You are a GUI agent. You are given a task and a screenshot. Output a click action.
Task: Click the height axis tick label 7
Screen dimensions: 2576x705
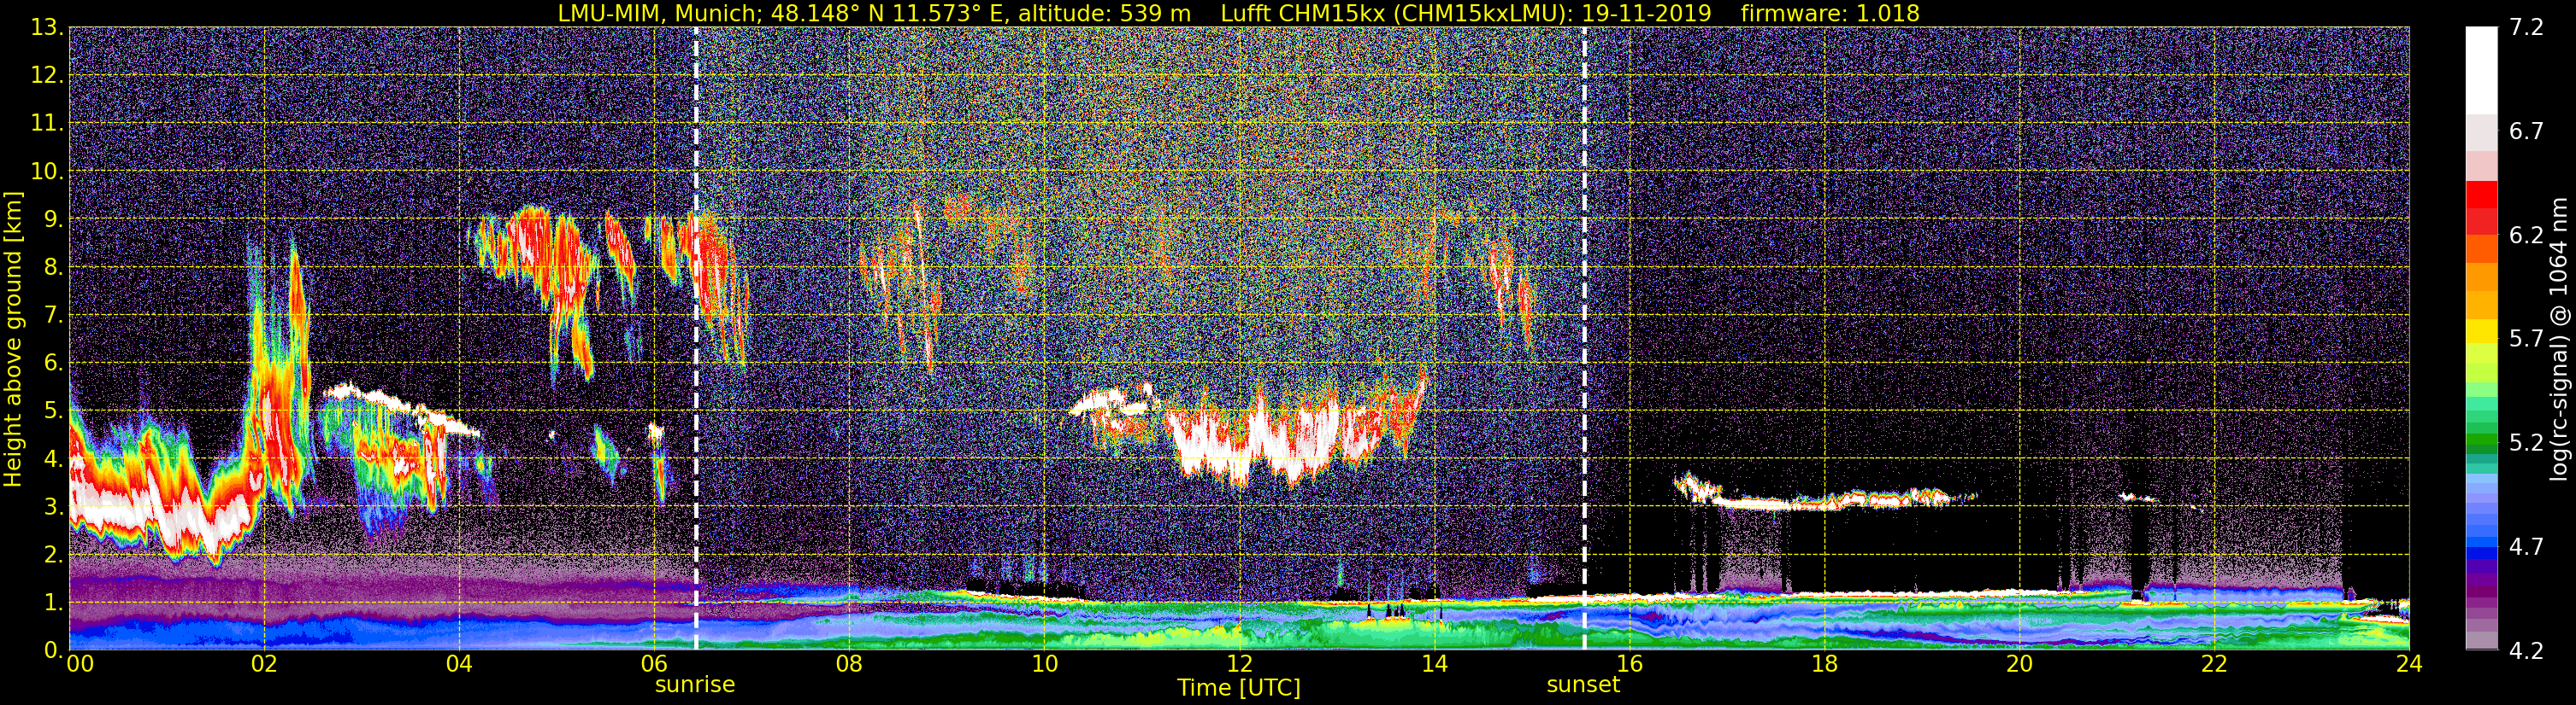click(52, 315)
